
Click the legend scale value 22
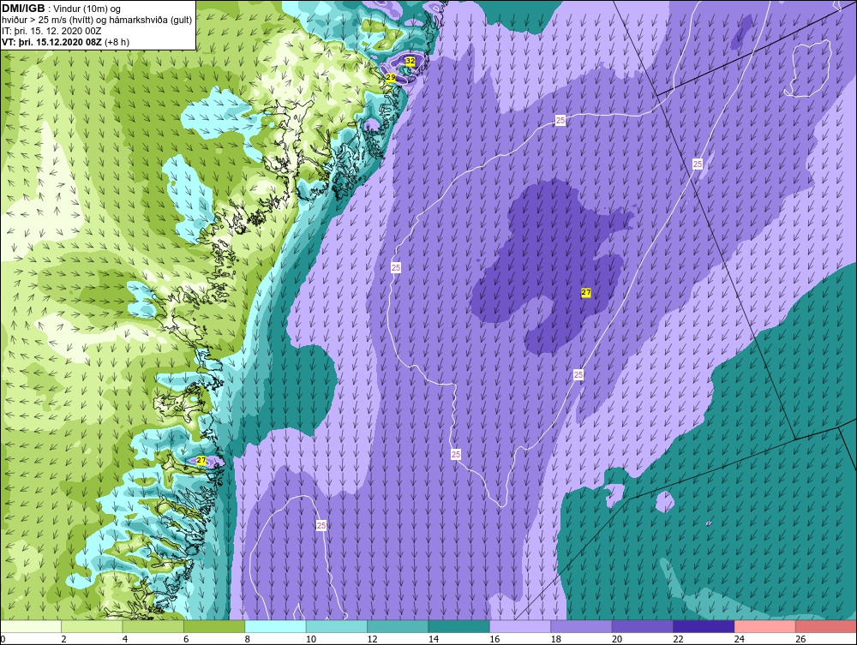(x=678, y=639)
